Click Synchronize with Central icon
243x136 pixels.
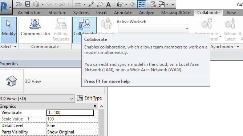(x=207, y=24)
